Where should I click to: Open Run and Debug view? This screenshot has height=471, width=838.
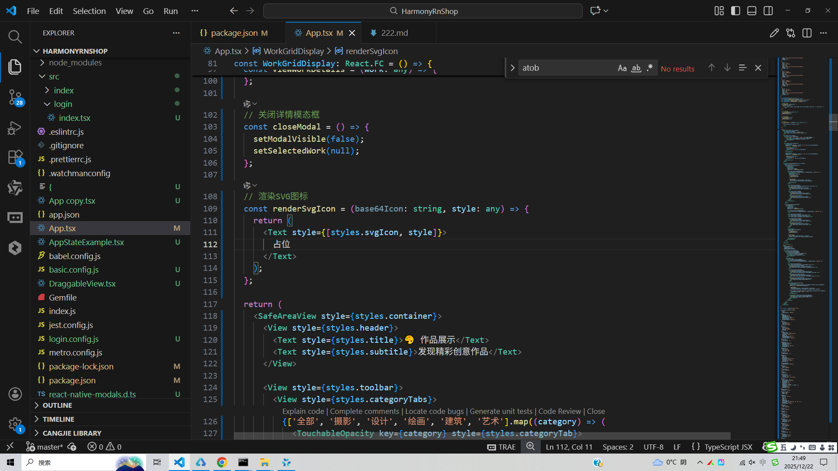coord(15,128)
